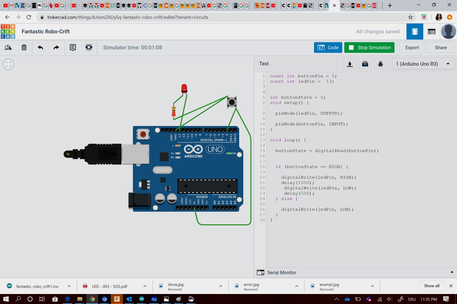Image resolution: width=457 pixels, height=304 pixels.
Task: Click the 'const int buttonPin = 2;' line
Action: (303, 76)
